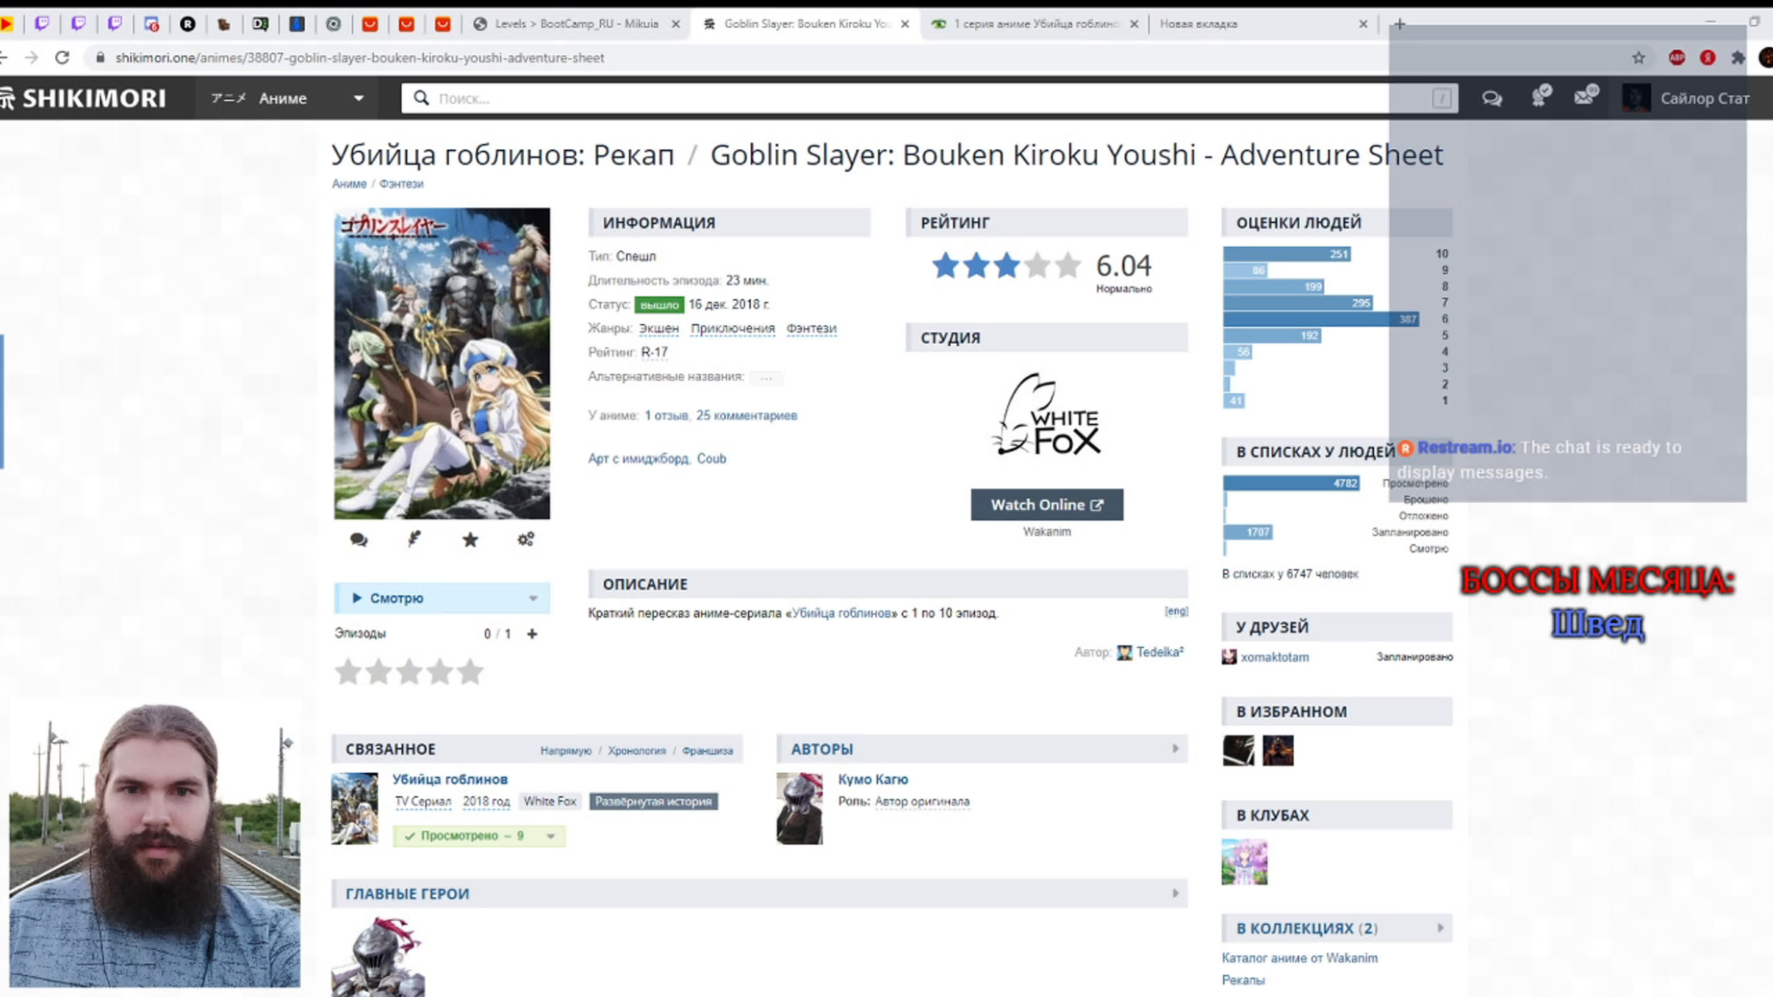Select the Франшиза related filter
The height and width of the screenshot is (997, 1773).
point(708,751)
